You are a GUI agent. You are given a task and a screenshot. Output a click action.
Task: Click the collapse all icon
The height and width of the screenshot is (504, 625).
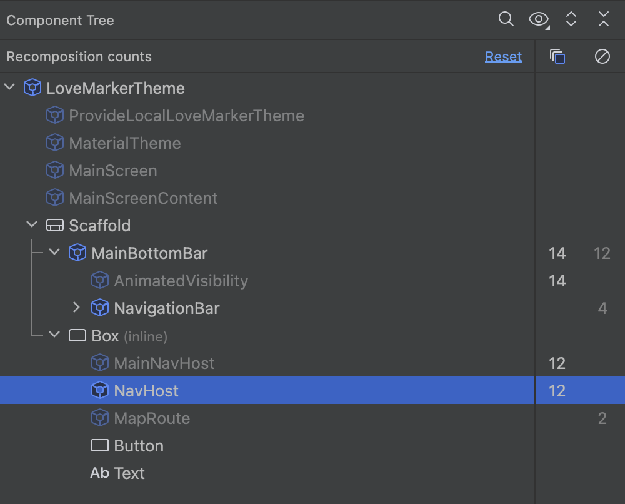[603, 19]
